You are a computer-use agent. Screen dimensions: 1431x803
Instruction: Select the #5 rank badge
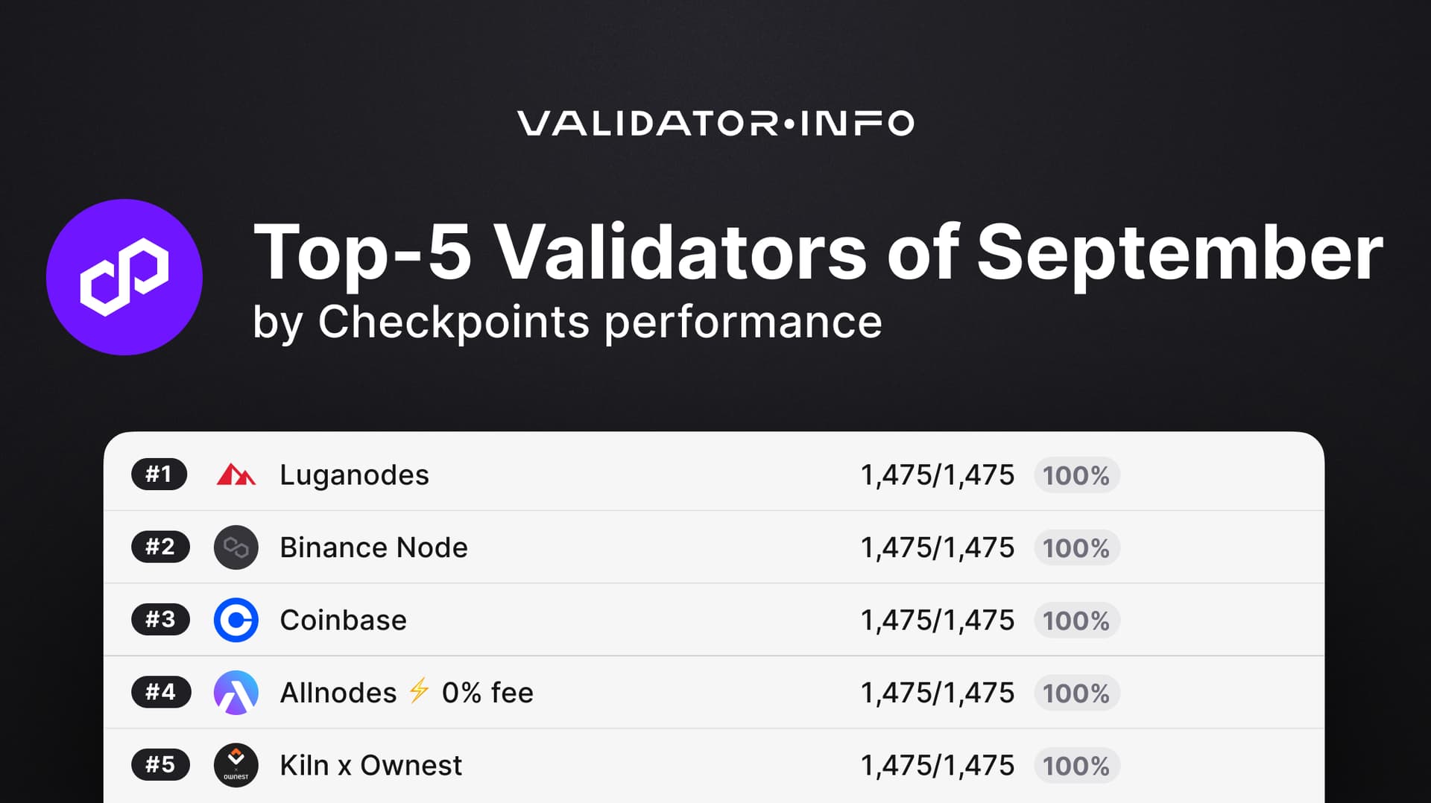(x=160, y=765)
